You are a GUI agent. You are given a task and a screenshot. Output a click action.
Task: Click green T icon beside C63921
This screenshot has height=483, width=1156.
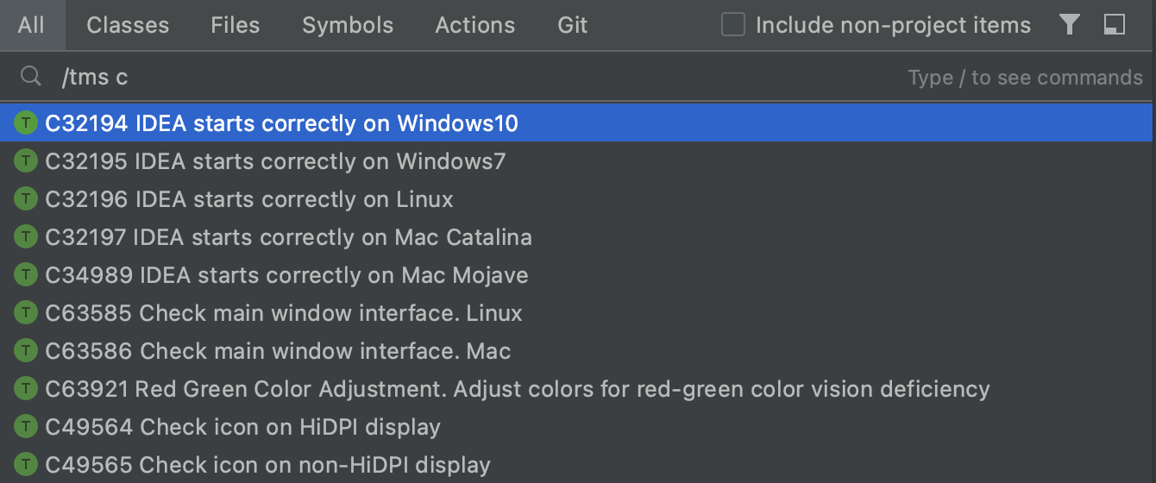[x=27, y=389]
